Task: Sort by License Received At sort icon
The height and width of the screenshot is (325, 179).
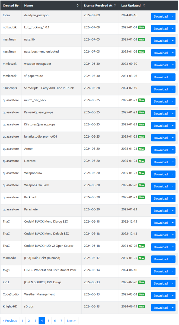Action: [115, 5]
